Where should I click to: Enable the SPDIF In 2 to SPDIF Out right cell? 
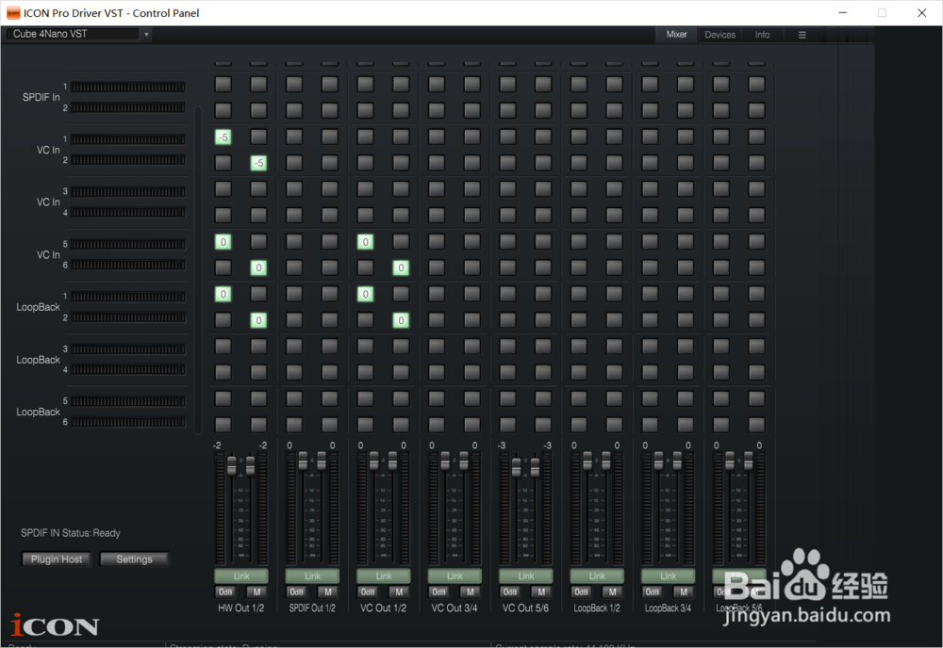[x=329, y=110]
